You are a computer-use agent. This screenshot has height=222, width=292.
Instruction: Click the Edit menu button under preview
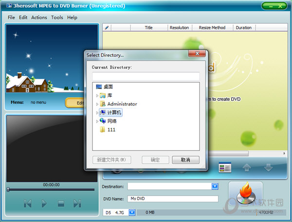point(75,102)
